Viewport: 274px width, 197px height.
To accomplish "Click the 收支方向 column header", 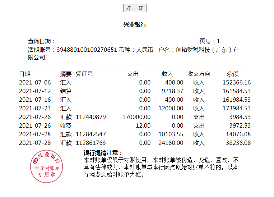I will (199, 74).
